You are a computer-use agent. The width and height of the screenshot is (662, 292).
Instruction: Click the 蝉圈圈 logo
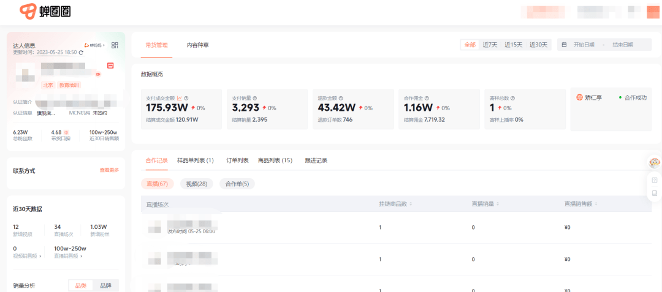(x=45, y=12)
